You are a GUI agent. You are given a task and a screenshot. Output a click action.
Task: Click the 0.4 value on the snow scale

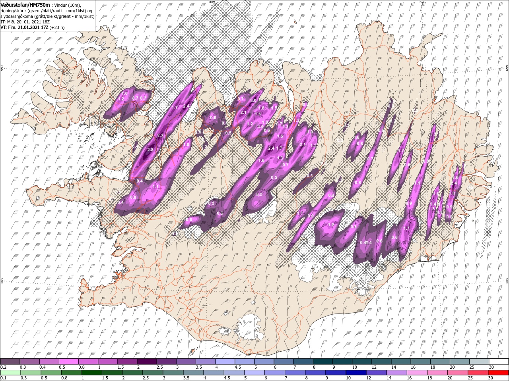coord(43,368)
